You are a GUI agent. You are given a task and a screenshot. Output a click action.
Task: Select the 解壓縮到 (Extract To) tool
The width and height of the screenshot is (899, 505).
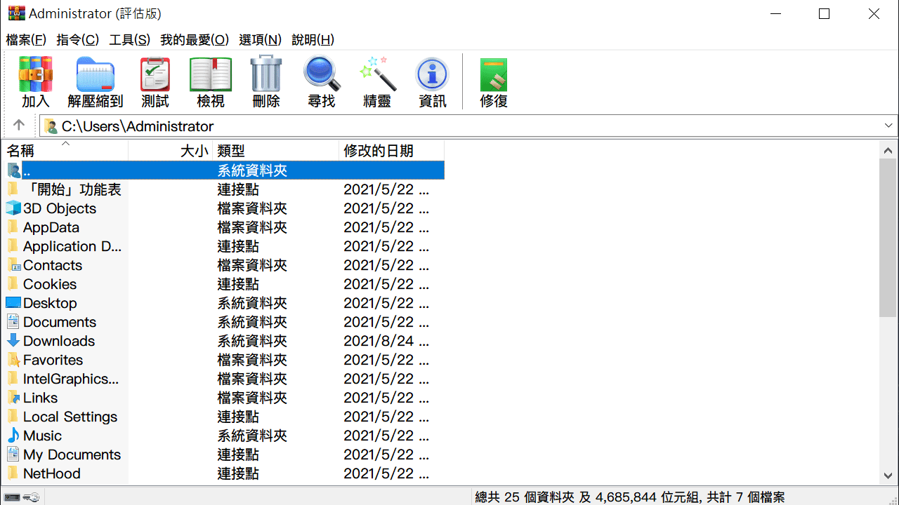pos(95,81)
